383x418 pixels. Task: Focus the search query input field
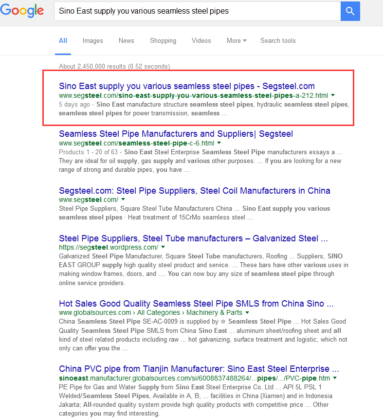[197, 11]
